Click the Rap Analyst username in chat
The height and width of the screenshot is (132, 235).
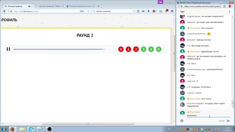195,112
